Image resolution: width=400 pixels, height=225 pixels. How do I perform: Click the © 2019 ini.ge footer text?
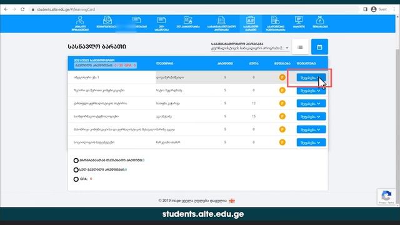coord(192,201)
